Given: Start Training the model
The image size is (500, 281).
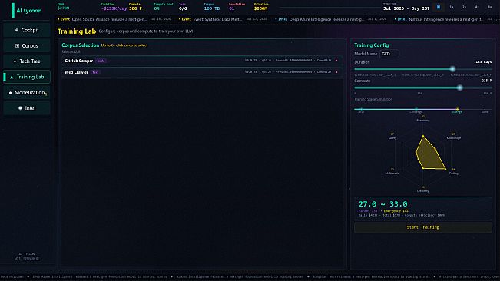Looking at the screenshot, I should [423, 227].
